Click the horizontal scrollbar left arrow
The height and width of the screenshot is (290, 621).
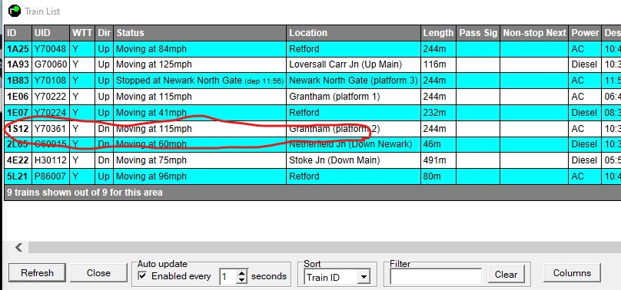click(x=18, y=247)
